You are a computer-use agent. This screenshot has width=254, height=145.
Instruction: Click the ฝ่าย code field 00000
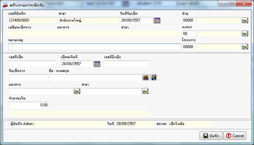(189, 20)
